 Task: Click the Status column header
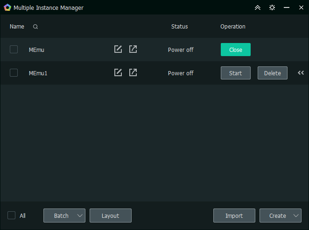point(180,27)
